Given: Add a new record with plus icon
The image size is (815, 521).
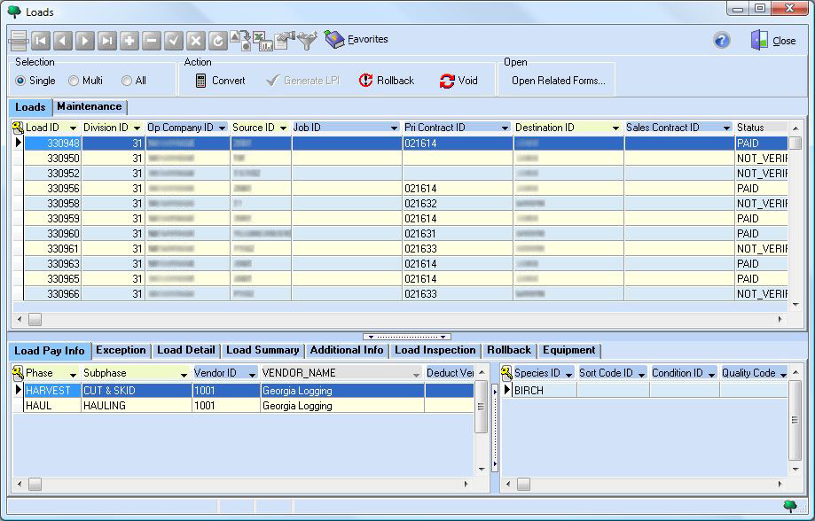Looking at the screenshot, I should [129, 41].
